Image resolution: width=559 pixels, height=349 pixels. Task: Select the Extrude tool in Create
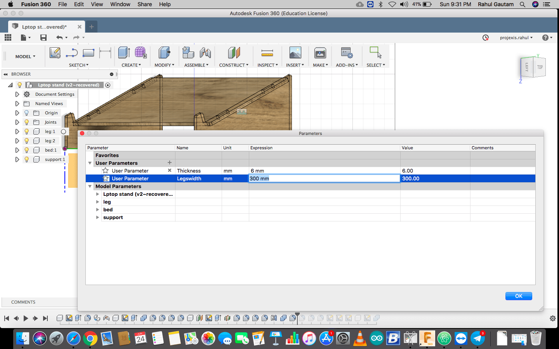(x=124, y=52)
